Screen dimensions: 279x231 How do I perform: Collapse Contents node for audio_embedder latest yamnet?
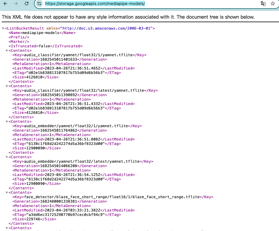point(7,157)
